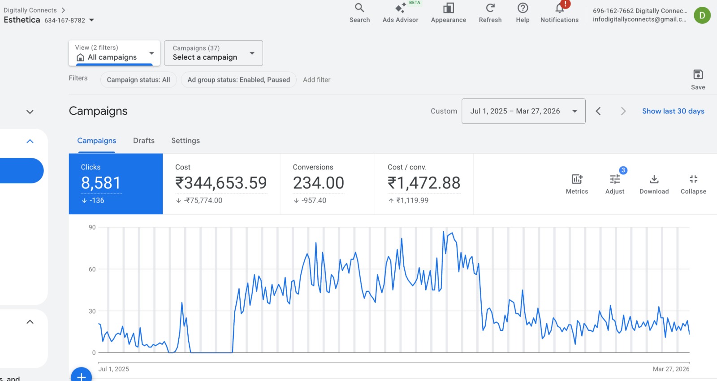Open the custom date range picker
This screenshot has height=381, width=717.
coord(523,111)
